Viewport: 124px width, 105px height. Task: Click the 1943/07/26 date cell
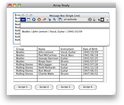pyautogui.click(x=92, y=64)
